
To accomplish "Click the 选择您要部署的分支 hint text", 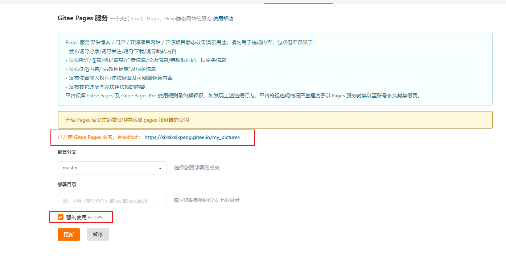I will 197,168.
